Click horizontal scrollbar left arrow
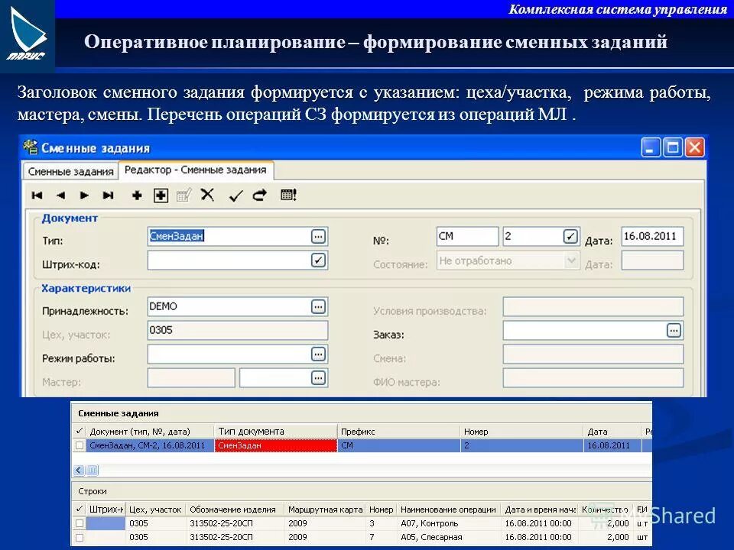Screen dimensions: 734x550 coord(79,470)
